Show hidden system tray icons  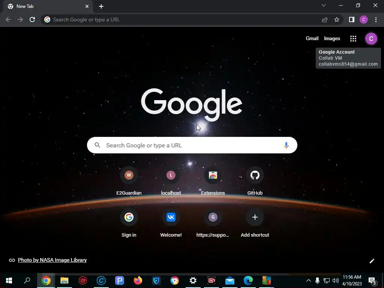309,280
